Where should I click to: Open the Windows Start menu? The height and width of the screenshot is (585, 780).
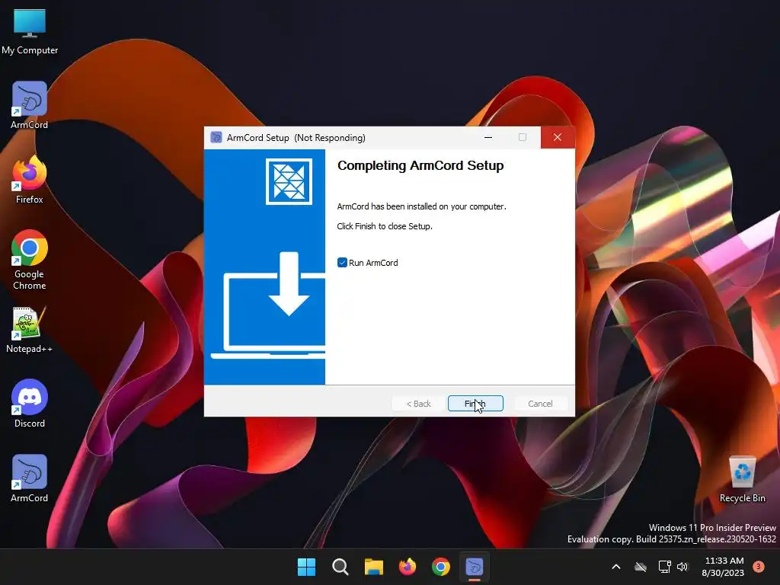click(306, 567)
